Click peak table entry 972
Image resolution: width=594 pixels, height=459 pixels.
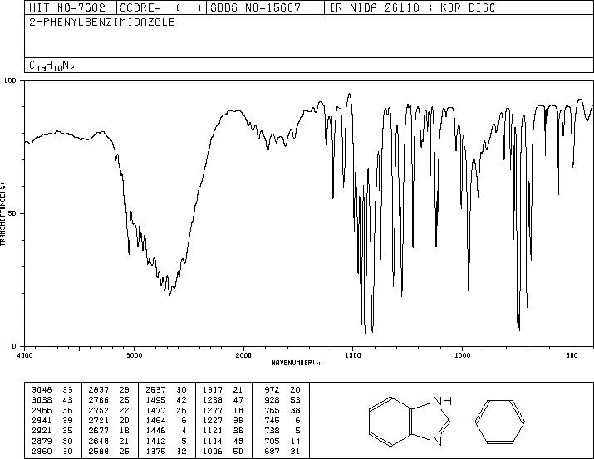(x=272, y=389)
